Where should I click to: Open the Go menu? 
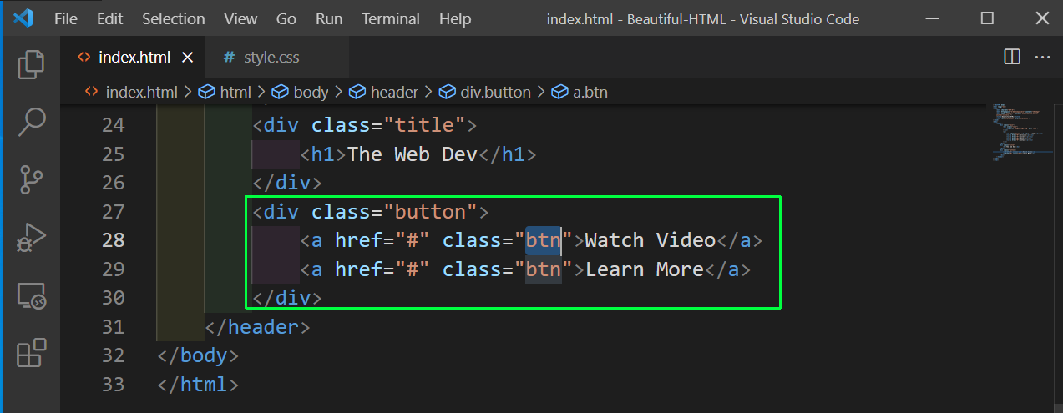[x=286, y=18]
